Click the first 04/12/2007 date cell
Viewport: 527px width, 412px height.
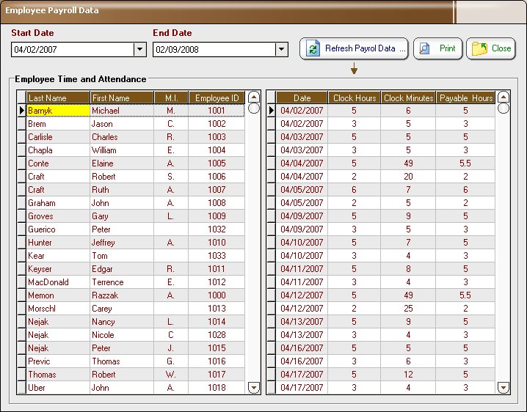(x=302, y=295)
